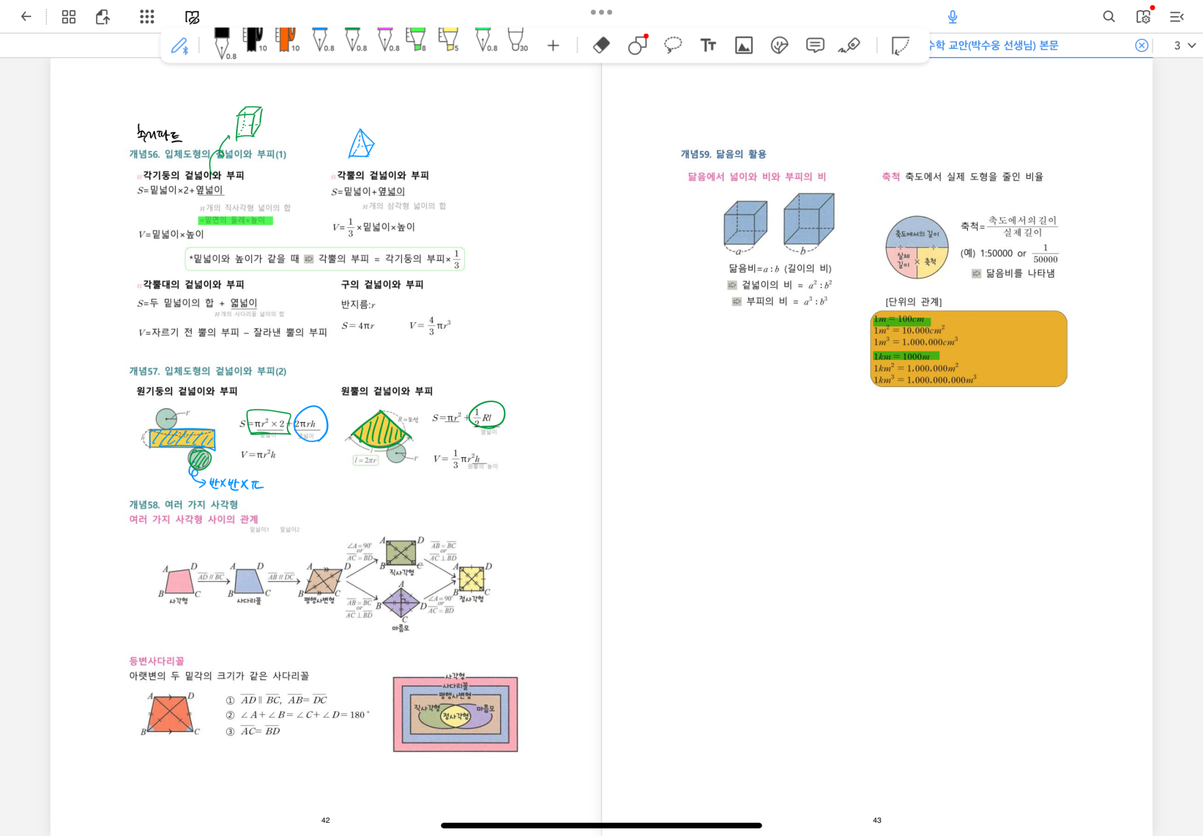
Task: Start audio recording with microphone icon
Action: pos(952,17)
